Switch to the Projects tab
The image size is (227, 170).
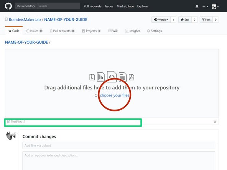click(91, 31)
